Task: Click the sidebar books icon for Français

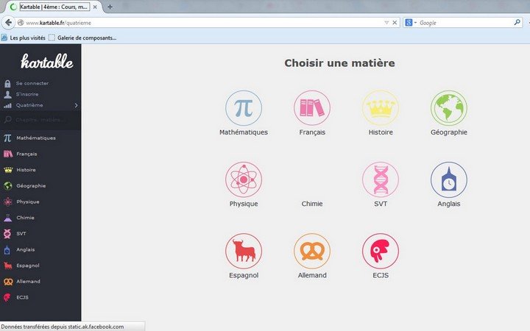Action: [8, 154]
